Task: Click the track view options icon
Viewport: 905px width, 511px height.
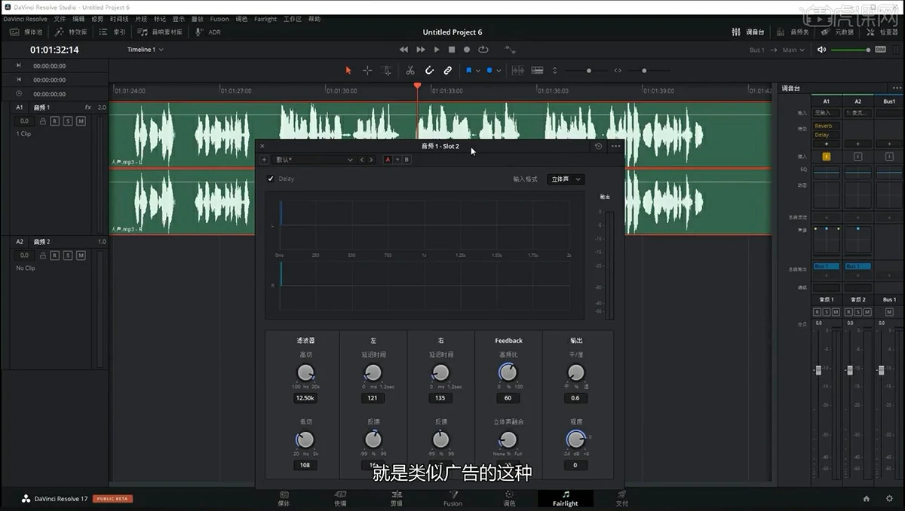Action: tap(537, 70)
